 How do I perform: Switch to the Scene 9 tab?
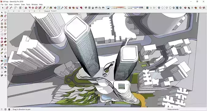point(54,11)
